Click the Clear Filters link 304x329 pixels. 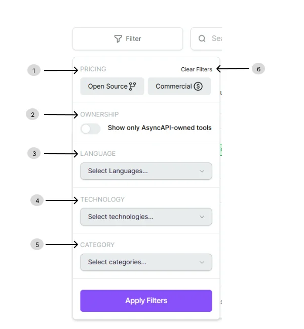point(197,69)
